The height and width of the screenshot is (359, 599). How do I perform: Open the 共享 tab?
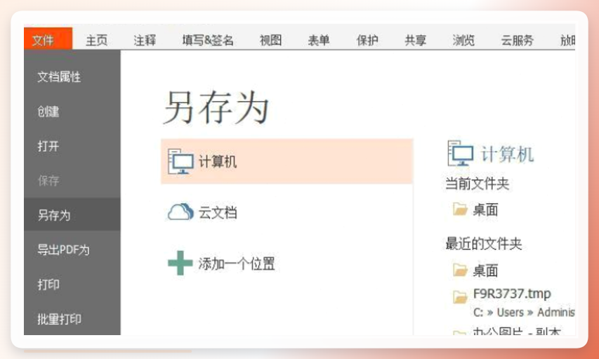pos(415,40)
